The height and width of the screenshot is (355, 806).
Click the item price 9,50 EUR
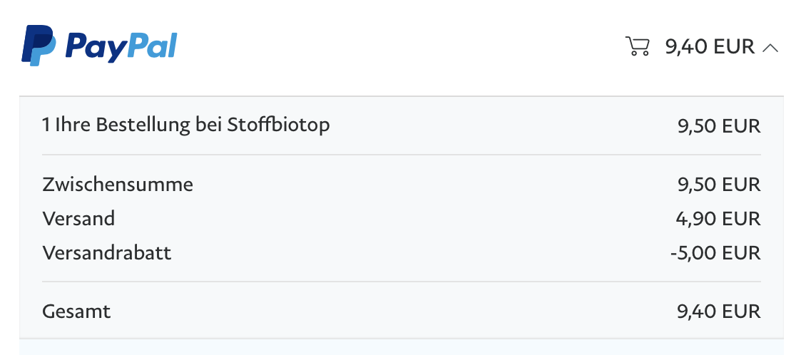tap(719, 127)
